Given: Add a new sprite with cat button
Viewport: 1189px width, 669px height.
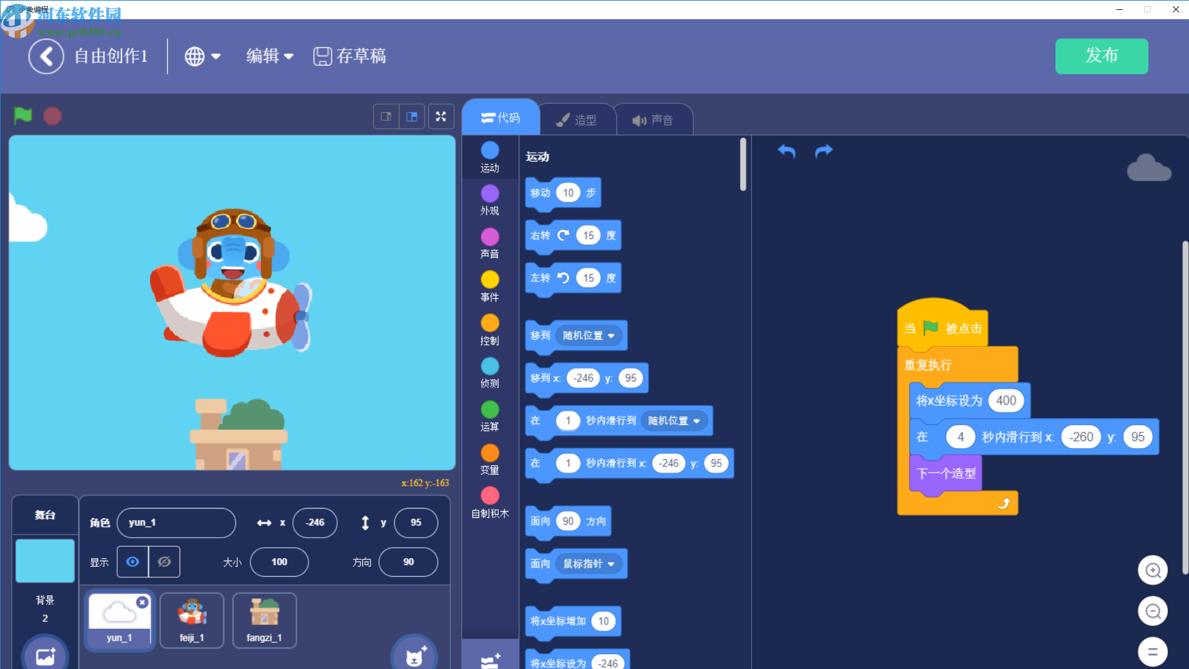Looking at the screenshot, I should pyautogui.click(x=414, y=655).
